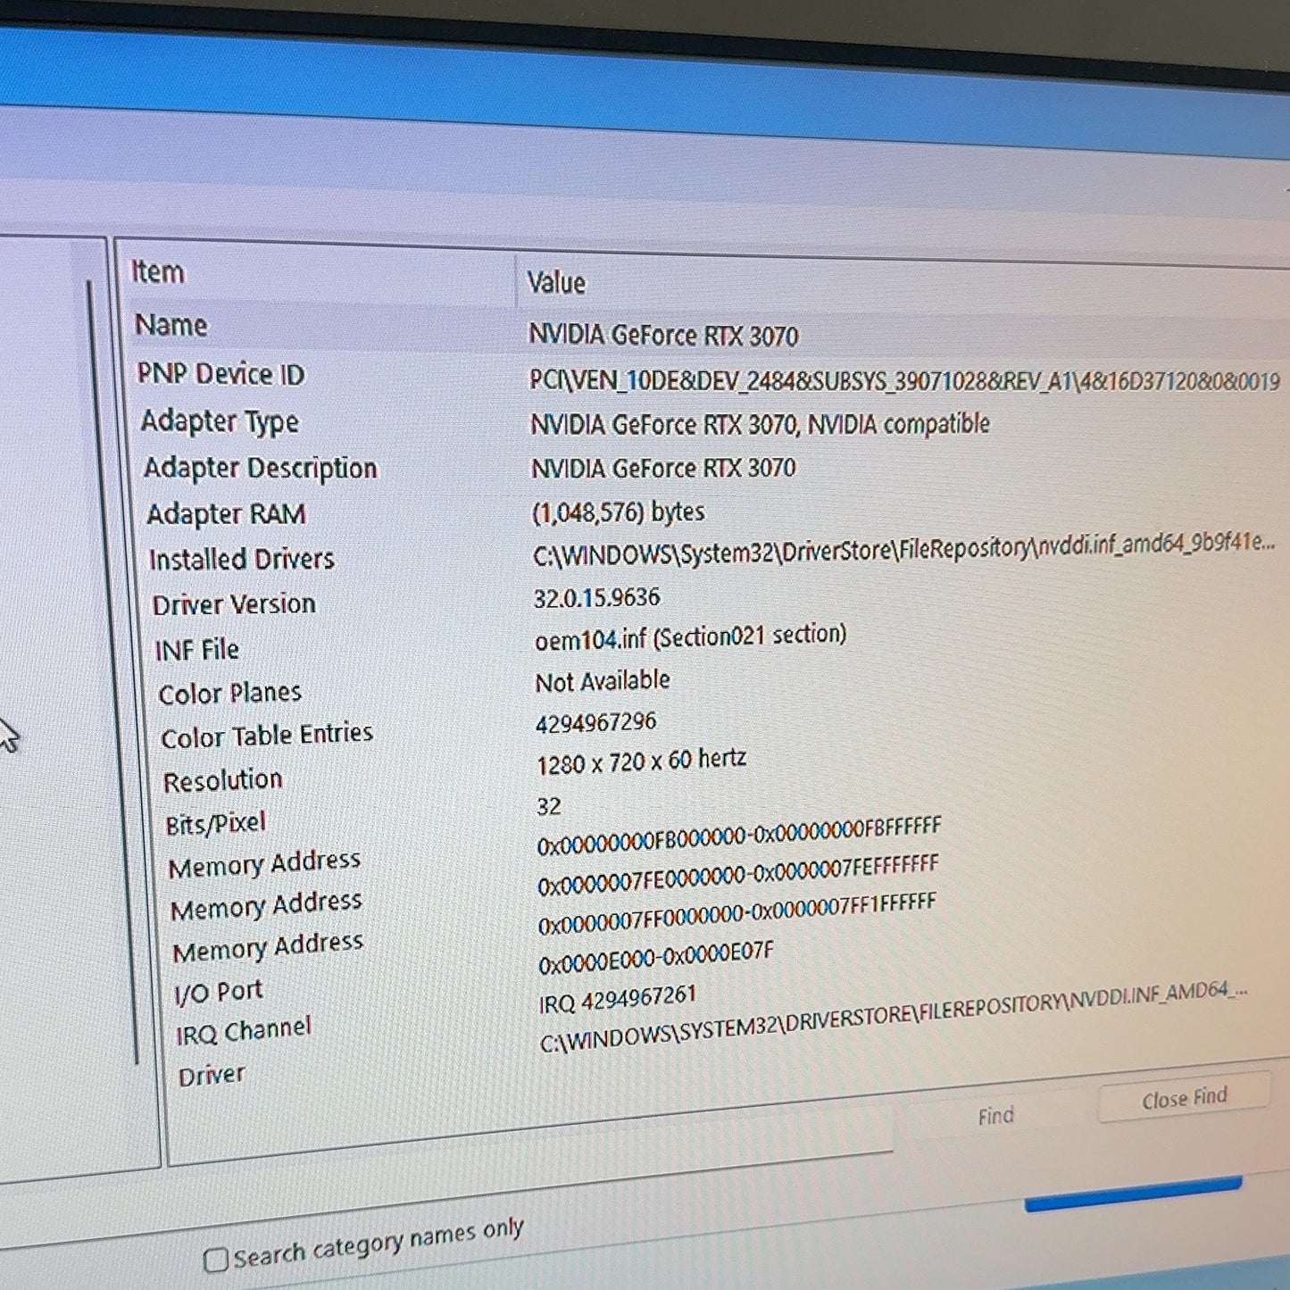Select the Driver Version row label

234,604
